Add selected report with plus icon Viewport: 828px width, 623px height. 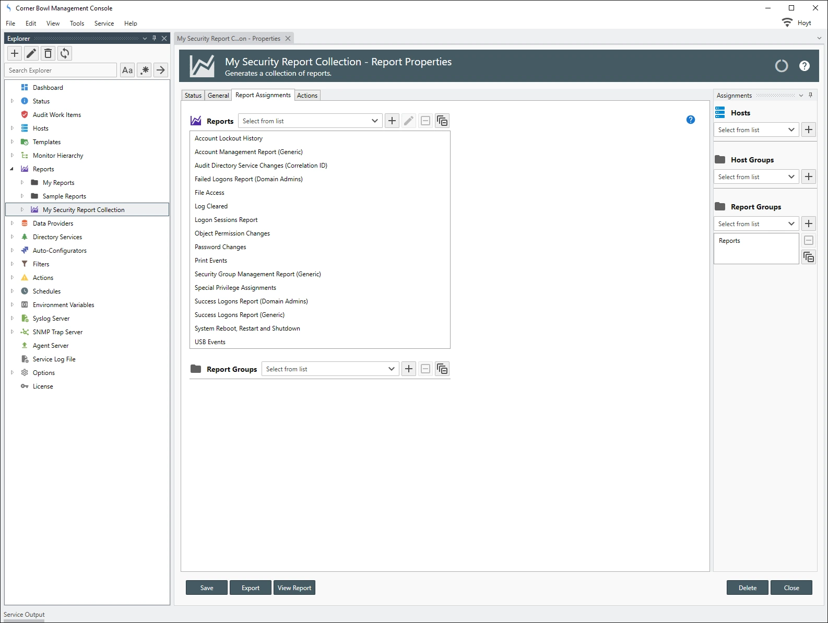[x=392, y=121]
